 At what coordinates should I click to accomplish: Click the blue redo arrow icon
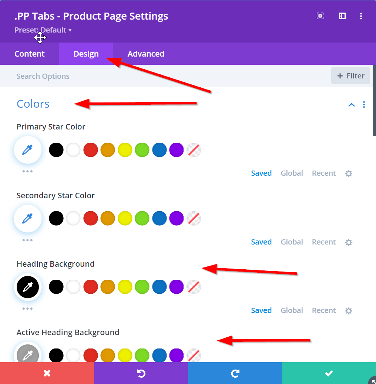coord(235,373)
